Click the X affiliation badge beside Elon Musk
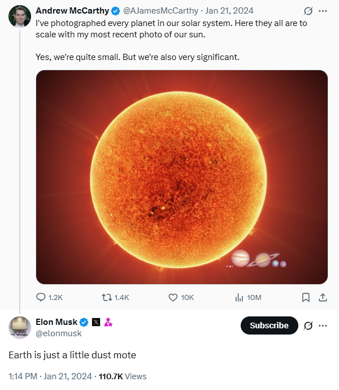339x390 pixels. click(x=96, y=322)
